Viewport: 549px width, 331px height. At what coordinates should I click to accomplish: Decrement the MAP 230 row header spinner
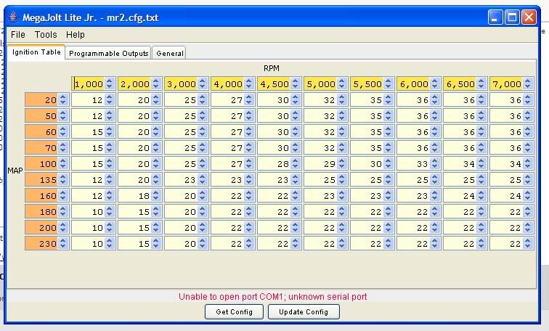coord(63,247)
